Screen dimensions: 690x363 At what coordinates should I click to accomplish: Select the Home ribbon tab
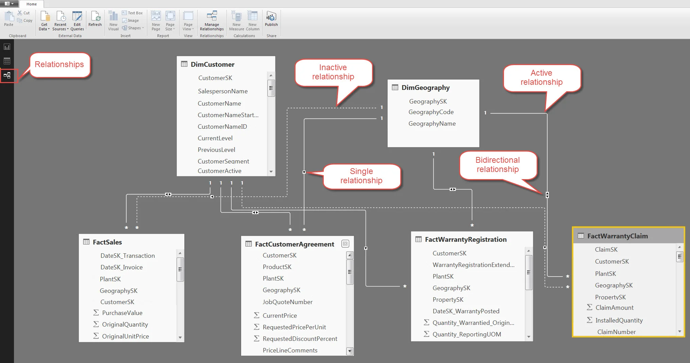[31, 4]
